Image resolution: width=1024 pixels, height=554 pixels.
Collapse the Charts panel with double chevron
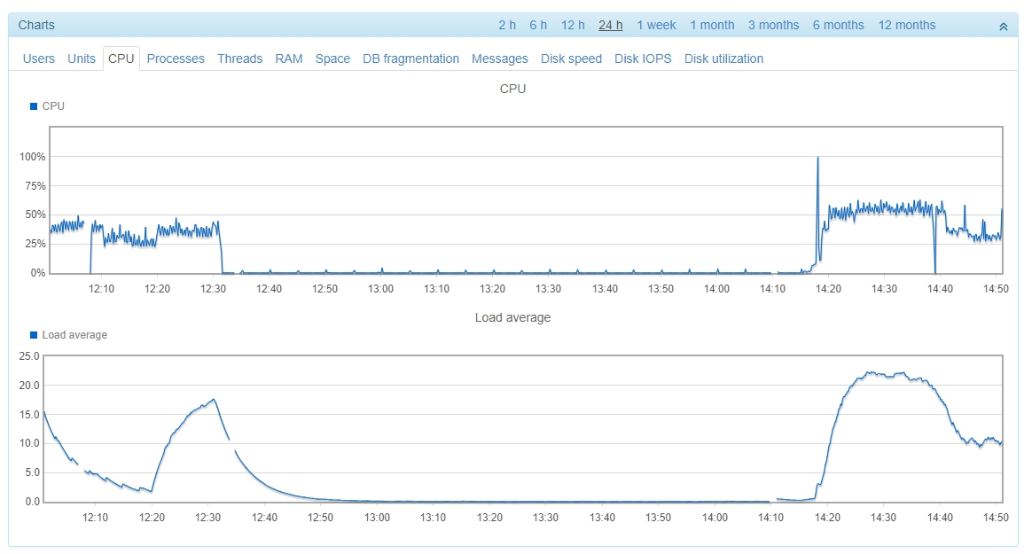tap(1003, 27)
